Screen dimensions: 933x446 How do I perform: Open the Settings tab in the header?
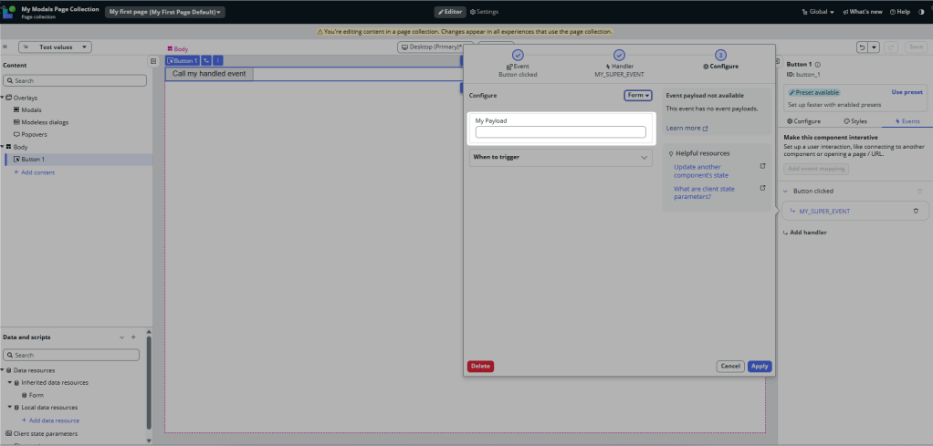pos(484,12)
